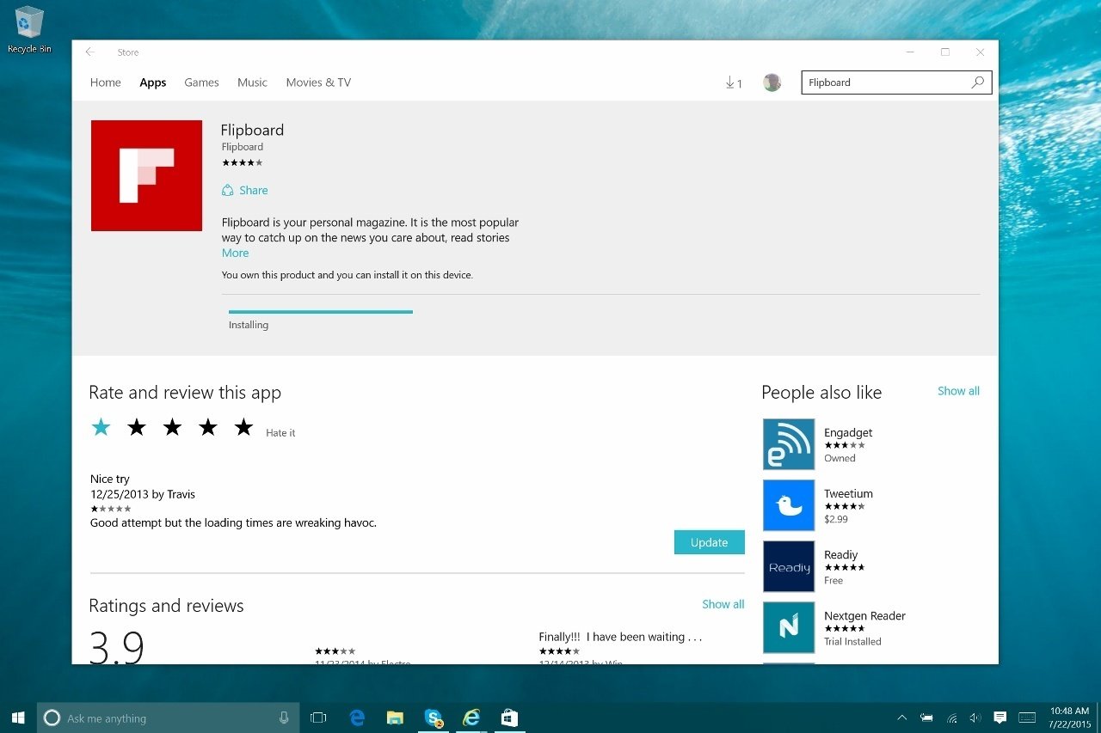1101x733 pixels.
Task: Open the network Wi-Fi tray icon
Action: tap(951, 718)
